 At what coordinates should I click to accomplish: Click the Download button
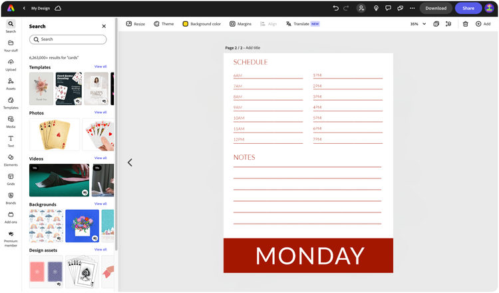[436, 8]
